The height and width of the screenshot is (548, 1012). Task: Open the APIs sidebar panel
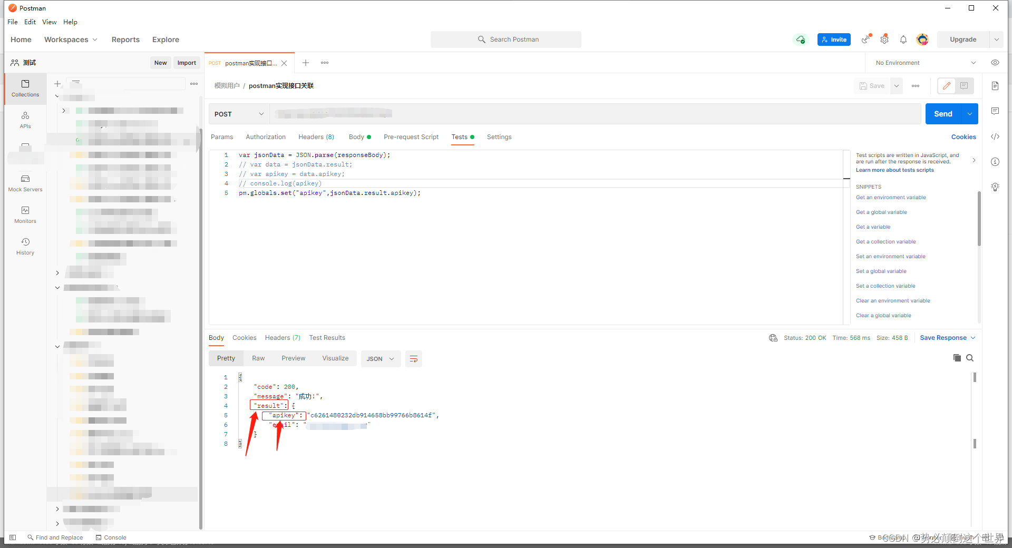(25, 120)
